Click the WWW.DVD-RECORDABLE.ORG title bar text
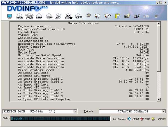Image resolution: width=168 pixels, height=127 pixels. coord(24,3)
